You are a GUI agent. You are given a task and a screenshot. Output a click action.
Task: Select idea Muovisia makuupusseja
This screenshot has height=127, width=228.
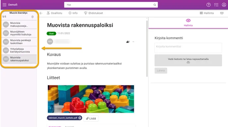pos(19,25)
